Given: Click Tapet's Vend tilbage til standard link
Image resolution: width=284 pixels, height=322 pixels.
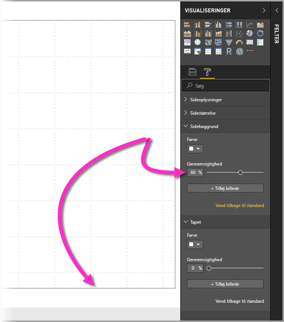Looking at the screenshot, I should [239, 301].
